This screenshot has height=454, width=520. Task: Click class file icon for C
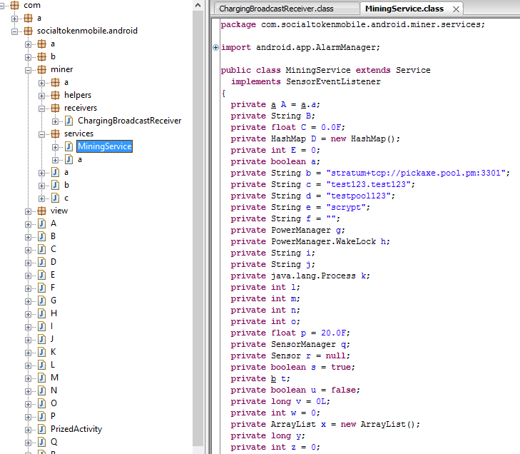pyautogui.click(x=42, y=249)
